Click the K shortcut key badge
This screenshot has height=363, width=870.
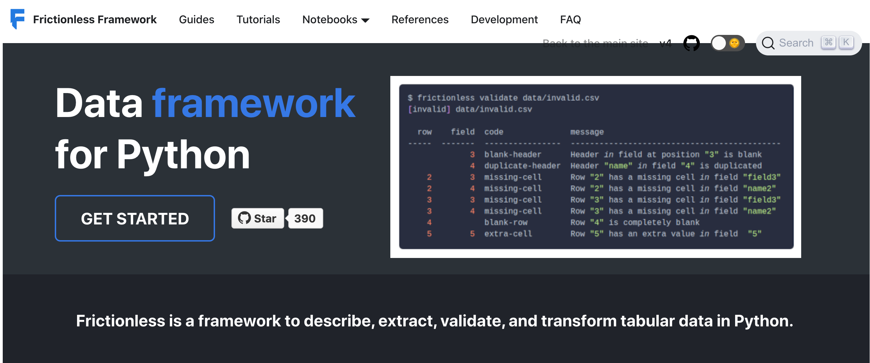tap(846, 42)
